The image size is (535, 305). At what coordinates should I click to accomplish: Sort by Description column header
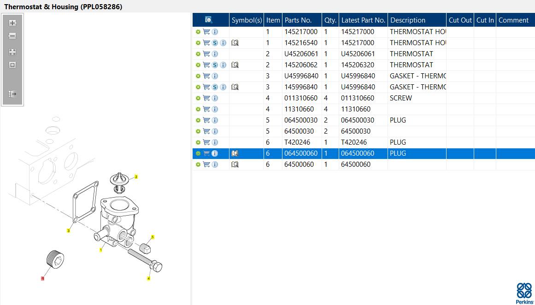click(408, 20)
